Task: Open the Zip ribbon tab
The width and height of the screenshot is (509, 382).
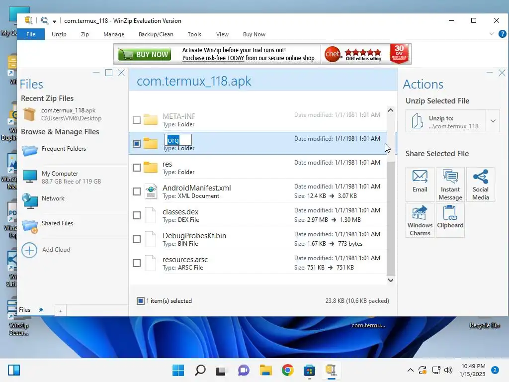Action: click(85, 34)
